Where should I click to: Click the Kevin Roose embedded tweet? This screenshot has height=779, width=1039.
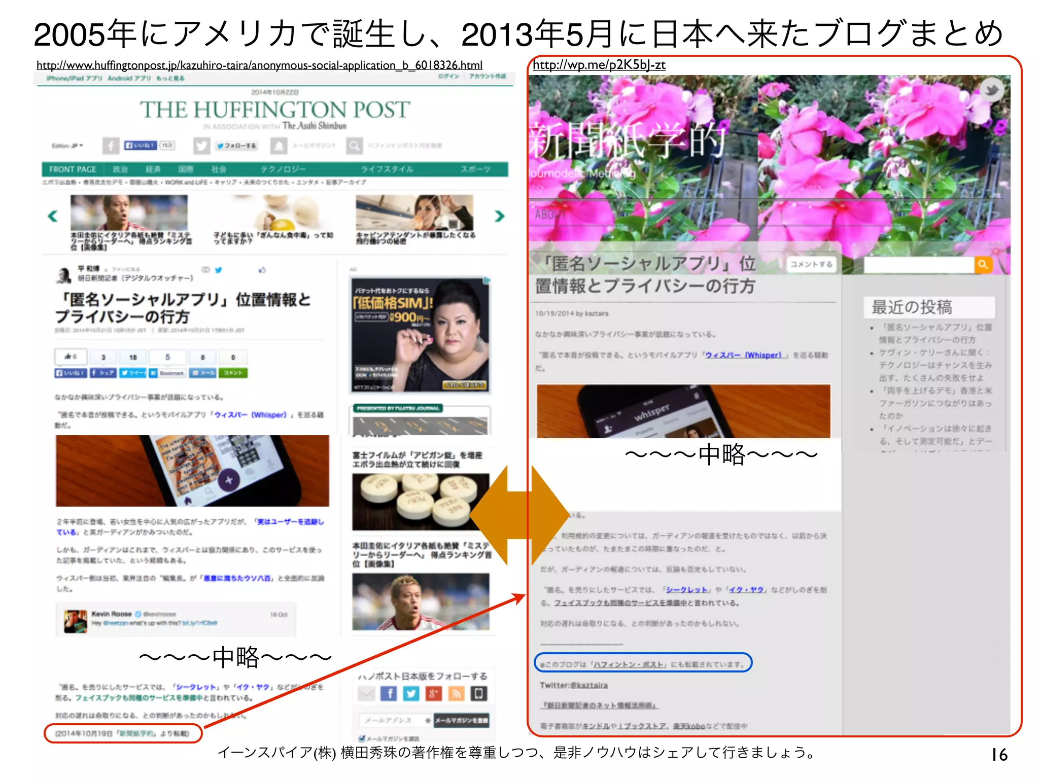point(176,619)
